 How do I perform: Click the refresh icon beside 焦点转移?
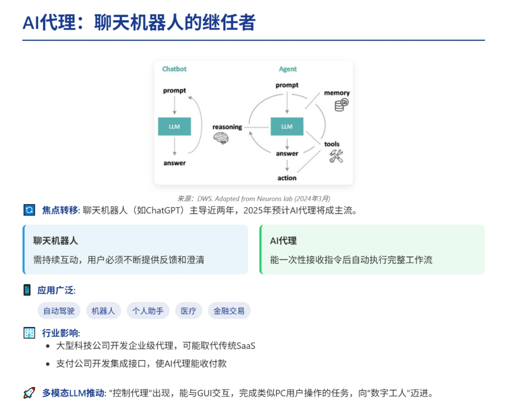tap(29, 210)
